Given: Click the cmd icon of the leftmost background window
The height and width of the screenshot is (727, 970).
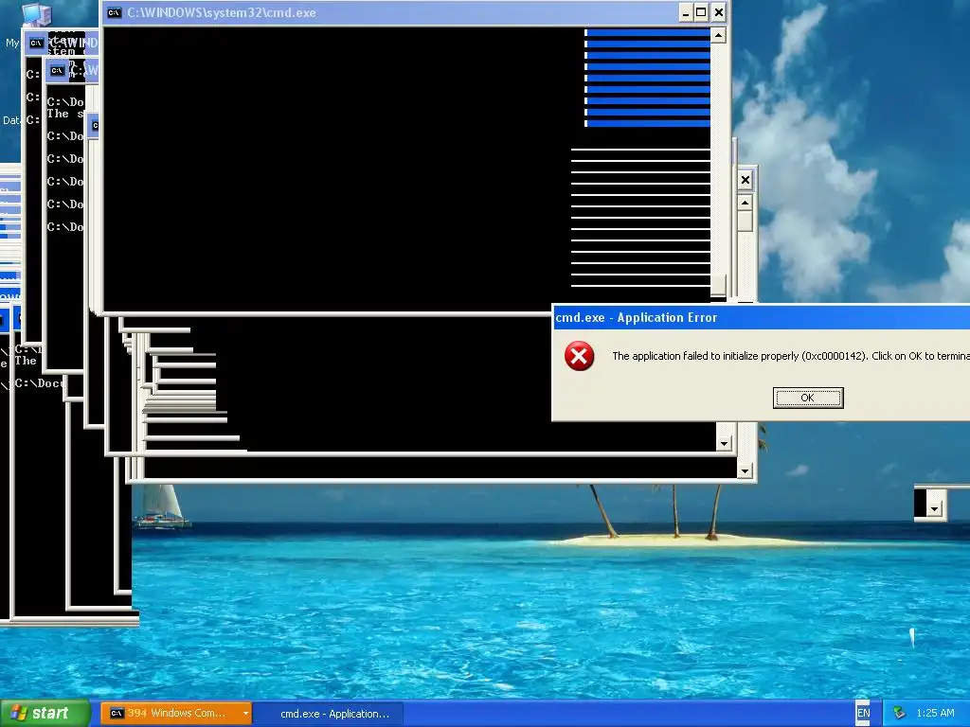Looking at the screenshot, I should coord(36,44).
